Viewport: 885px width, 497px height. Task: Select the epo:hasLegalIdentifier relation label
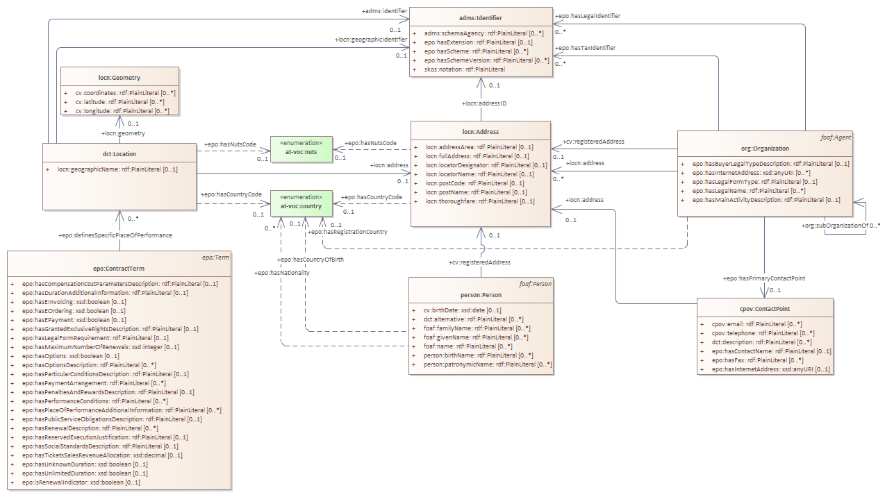[x=587, y=15]
